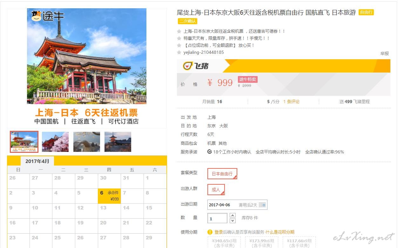Choose the ¥340.65x3期 installment option
398x248 pixels.
[x=224, y=243]
